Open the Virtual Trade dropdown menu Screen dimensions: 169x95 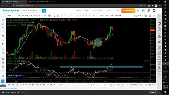point(98,11)
